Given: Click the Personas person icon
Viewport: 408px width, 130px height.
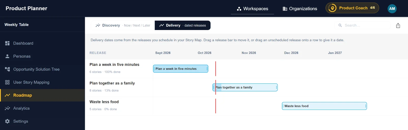Looking at the screenshot, I should pos(7,56).
